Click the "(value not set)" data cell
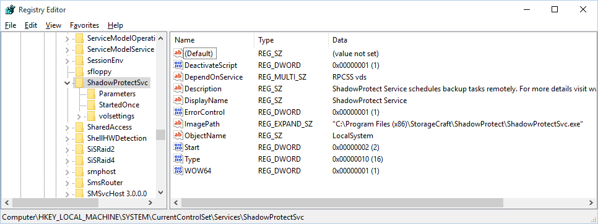598x224 pixels. click(x=355, y=53)
